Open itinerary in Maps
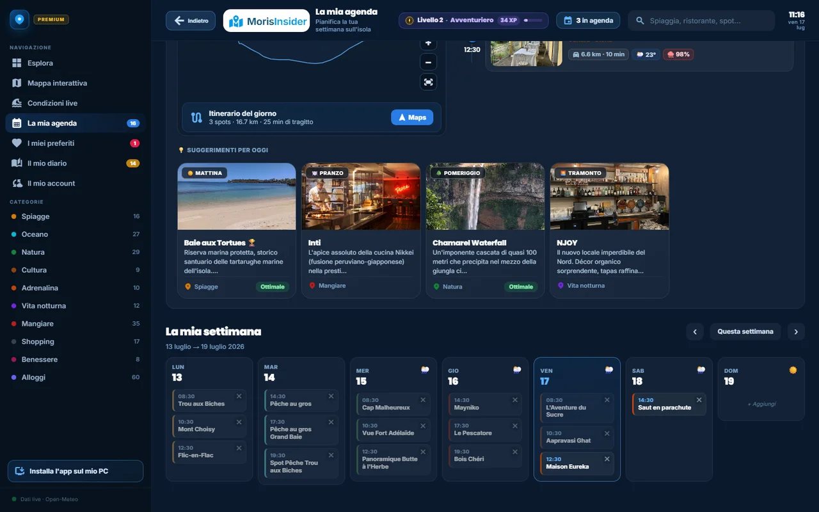This screenshot has height=512, width=819. (412, 117)
